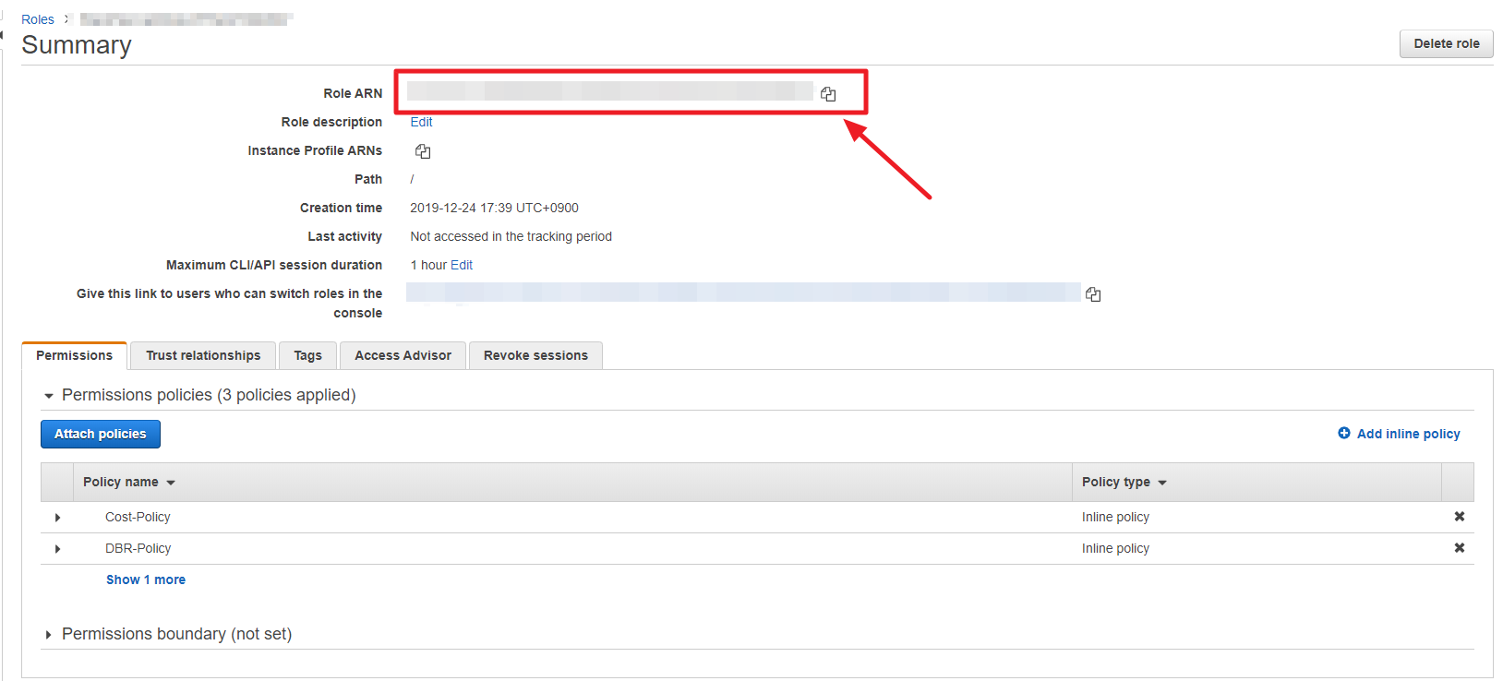Open the Tags tab
Image resolution: width=1503 pixels, height=681 pixels.
coord(307,355)
